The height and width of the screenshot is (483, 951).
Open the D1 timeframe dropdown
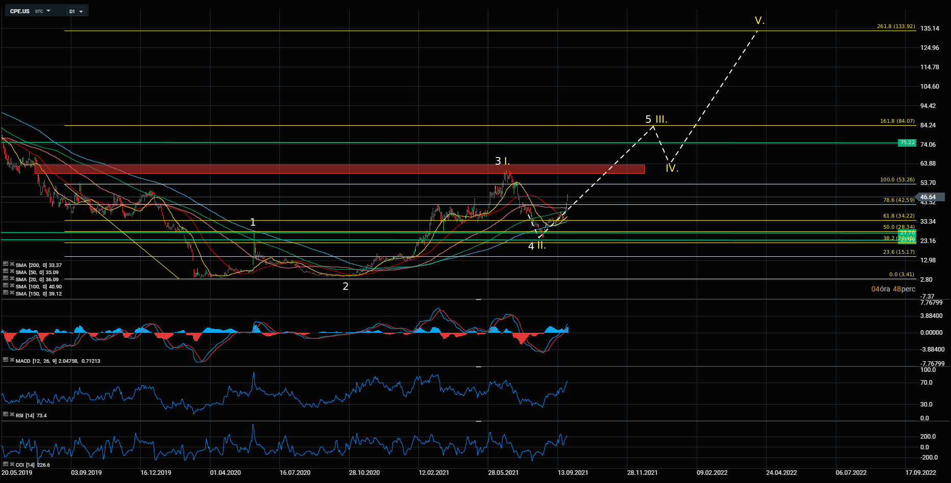click(76, 11)
